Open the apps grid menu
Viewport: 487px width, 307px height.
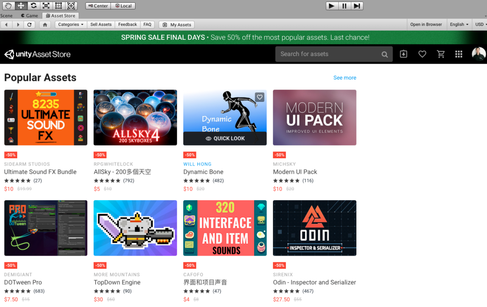pyautogui.click(x=459, y=54)
